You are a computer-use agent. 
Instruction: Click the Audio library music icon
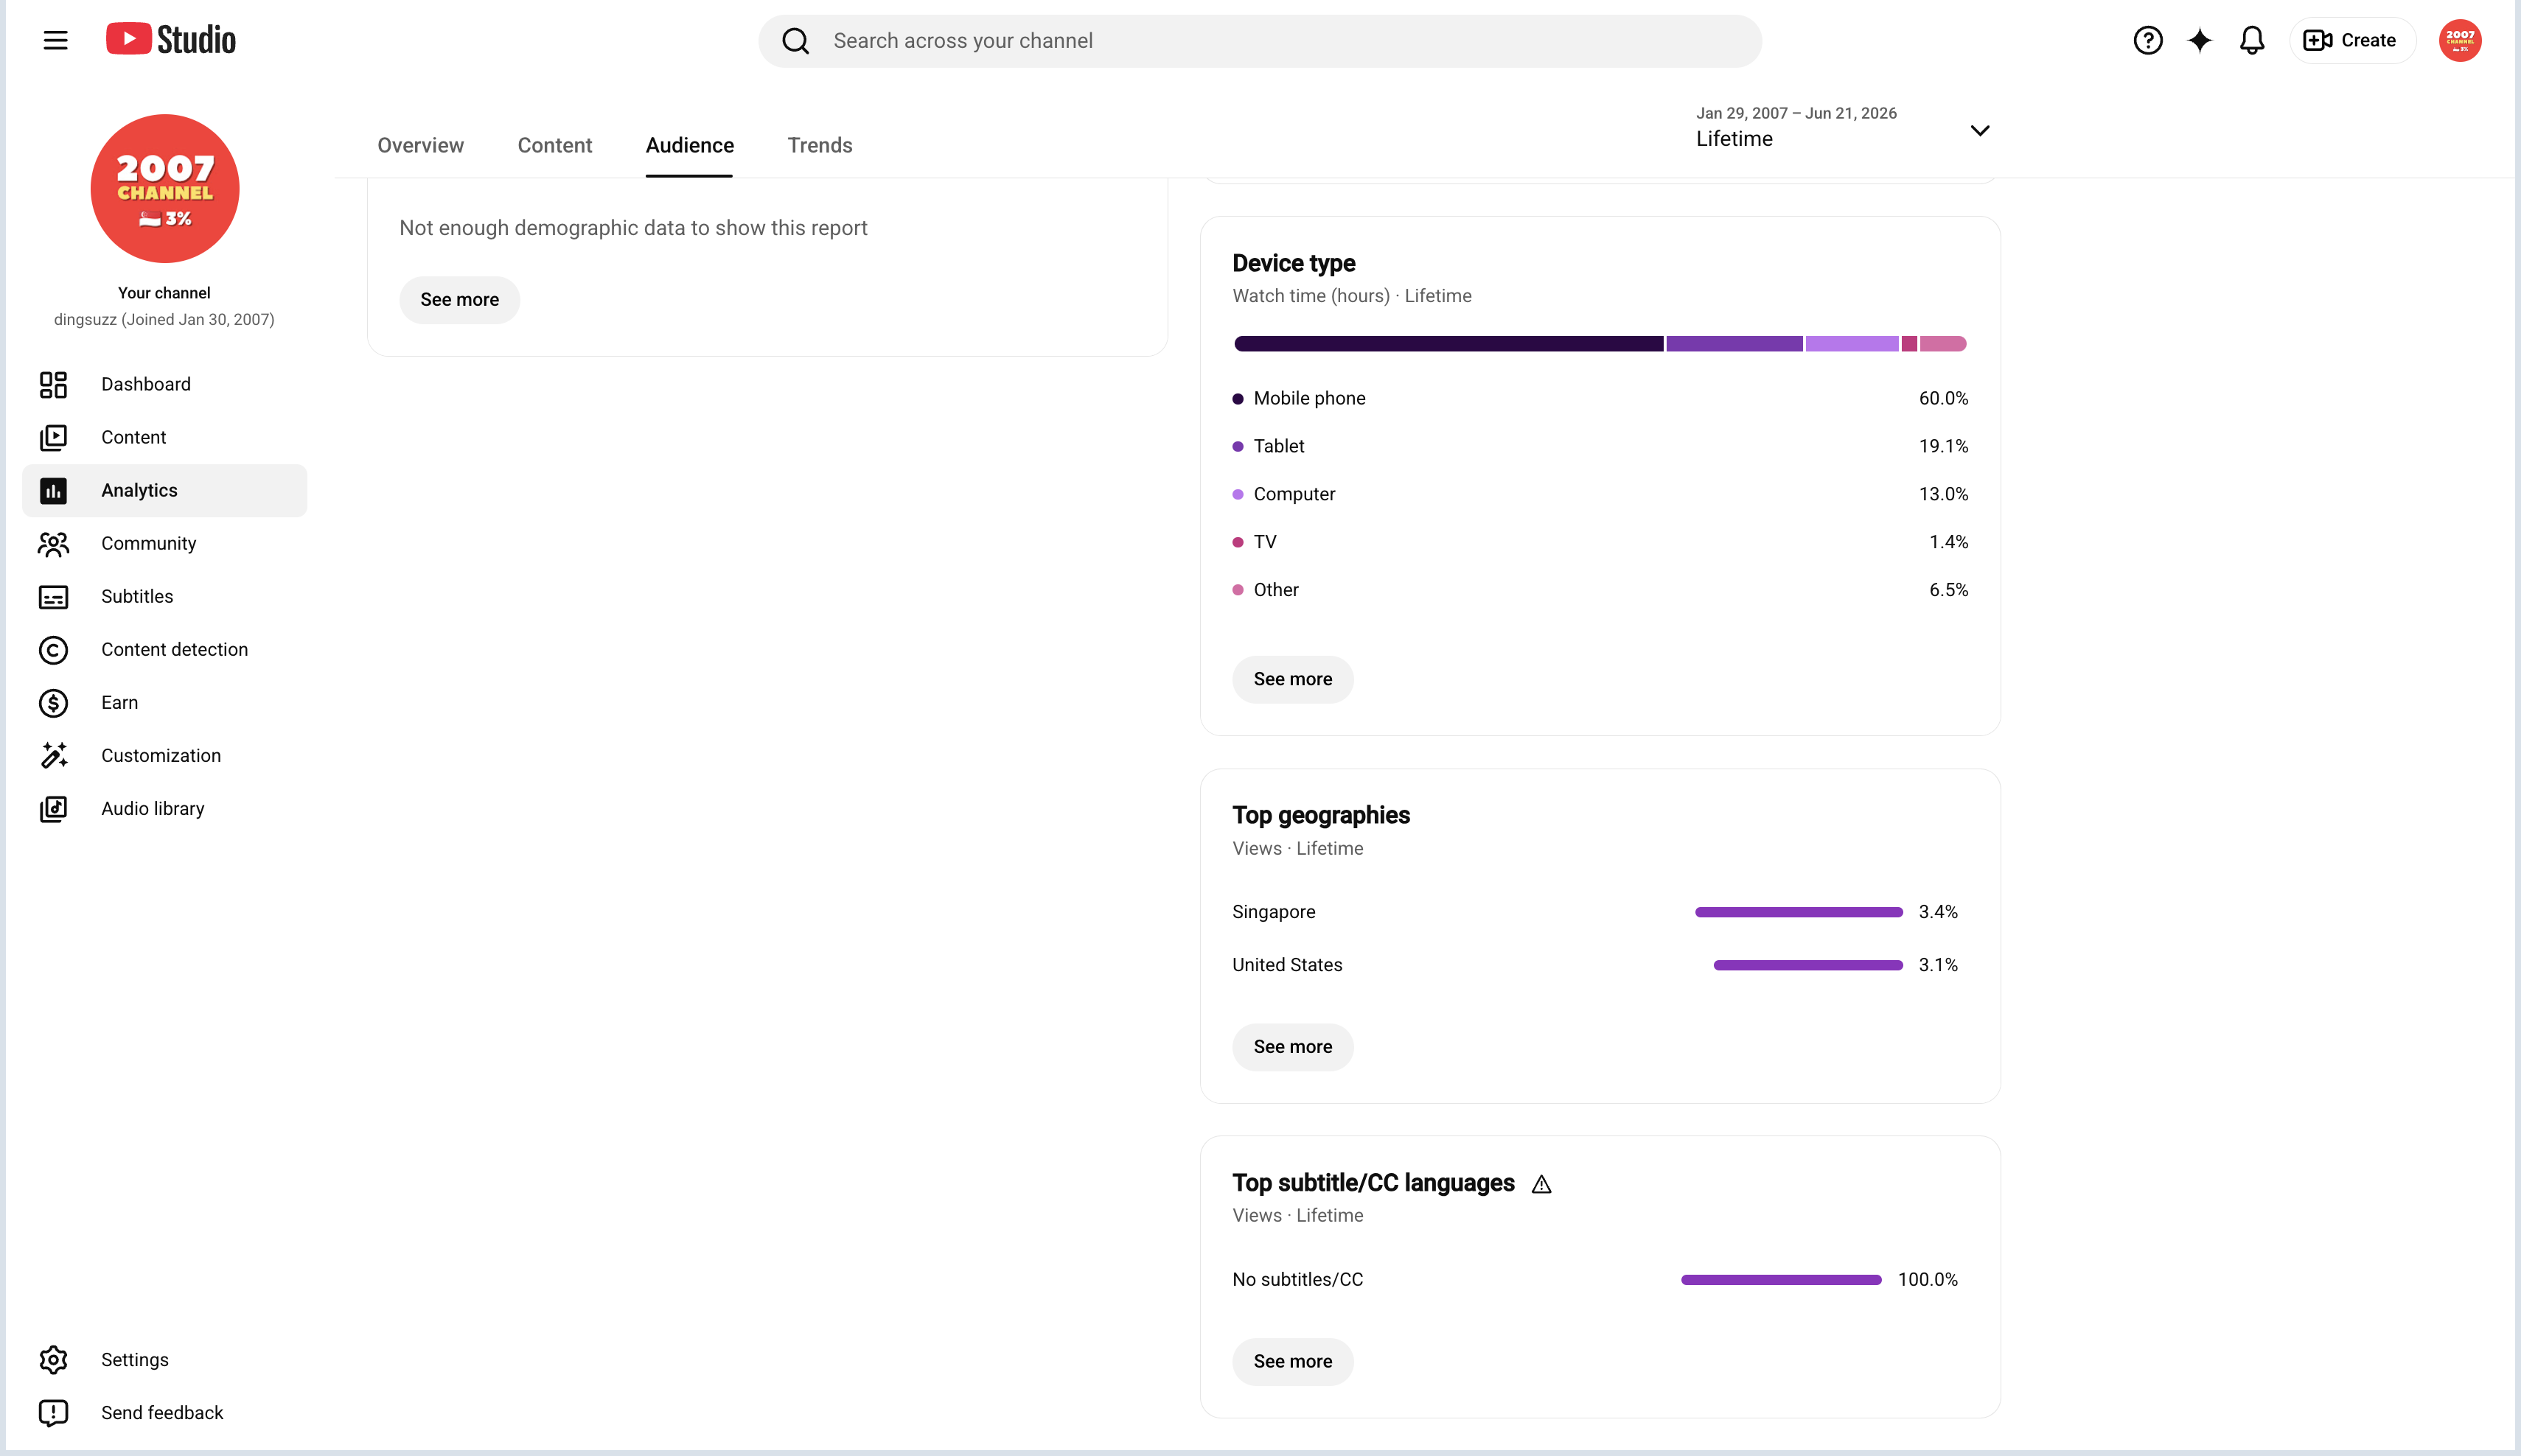53,809
